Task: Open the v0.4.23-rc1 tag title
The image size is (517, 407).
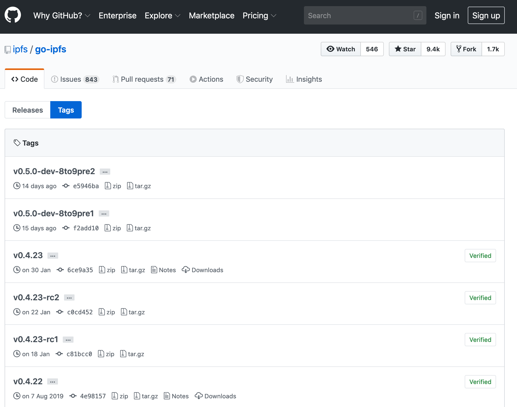Action: pos(36,339)
